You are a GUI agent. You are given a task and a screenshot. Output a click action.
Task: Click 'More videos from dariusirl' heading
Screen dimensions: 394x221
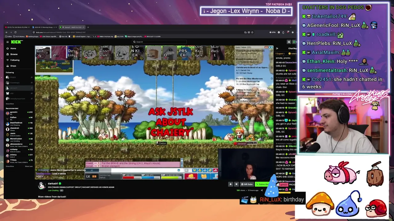pyautogui.click(x=52, y=197)
